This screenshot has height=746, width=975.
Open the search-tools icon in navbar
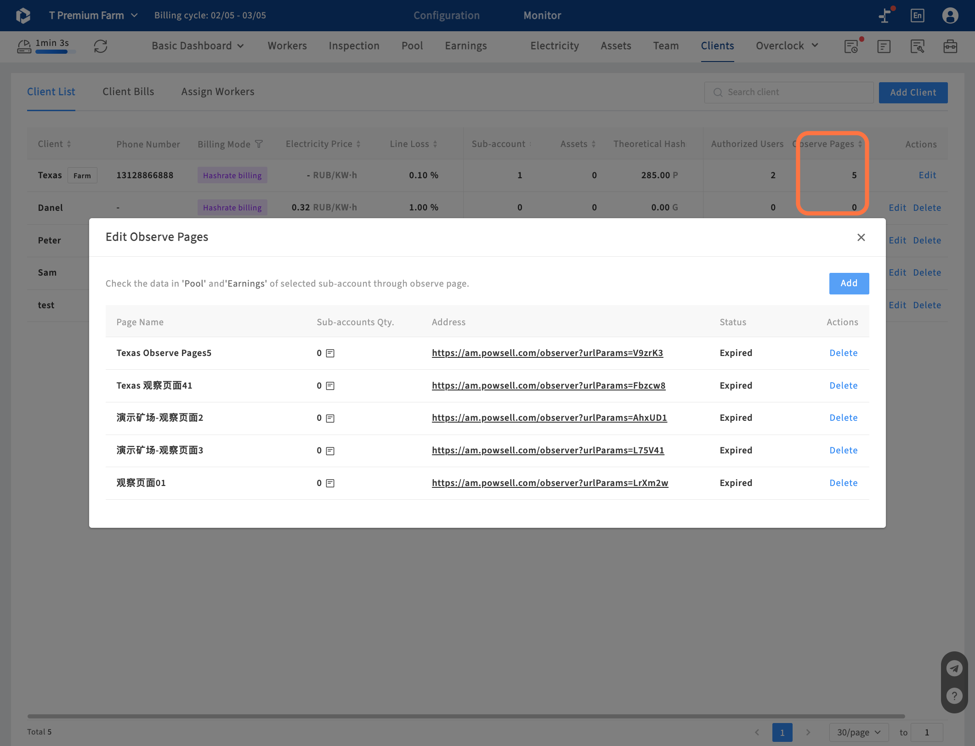(917, 46)
